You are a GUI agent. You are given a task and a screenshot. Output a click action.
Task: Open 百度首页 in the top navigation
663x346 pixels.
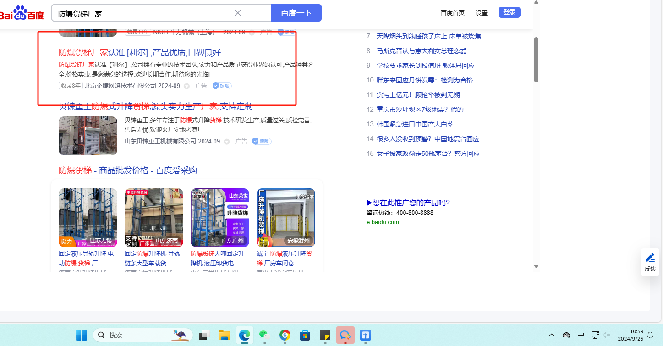click(452, 13)
